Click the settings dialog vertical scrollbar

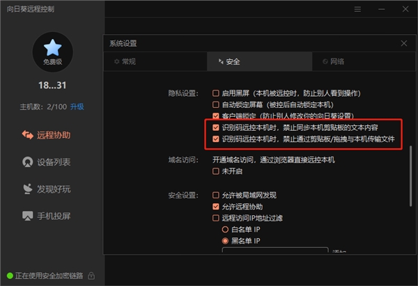pos(410,176)
